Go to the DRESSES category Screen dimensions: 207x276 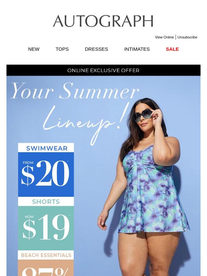96,49
